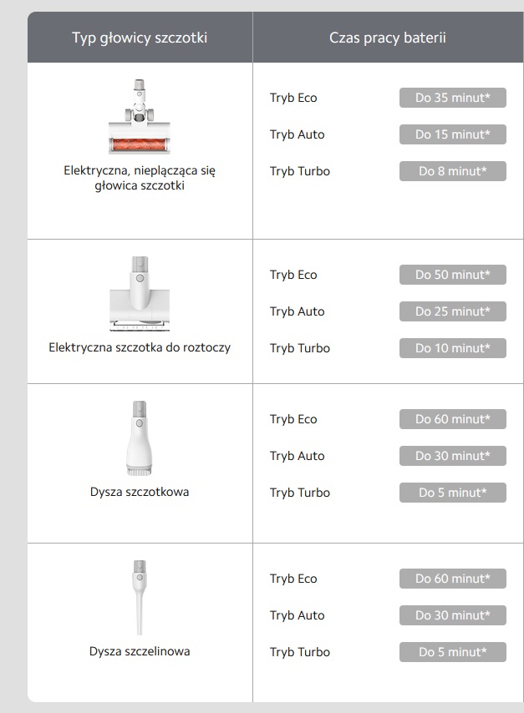Click the 'Do 15 minut*' badge
Image resolution: width=524 pixels, height=713 pixels.
click(452, 134)
